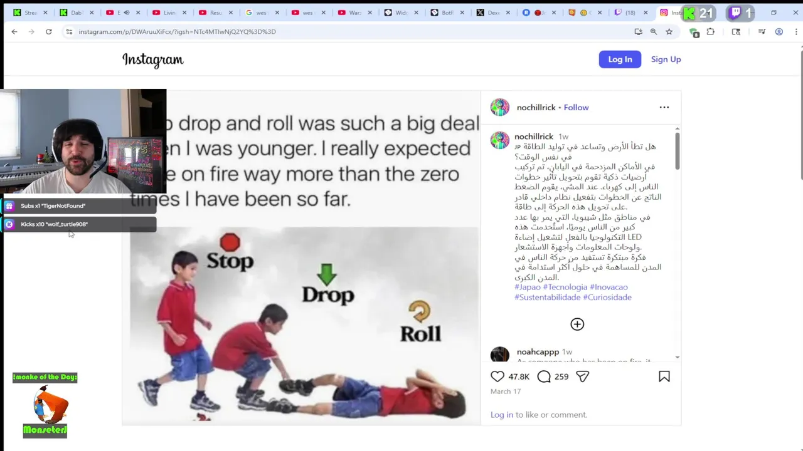Open comments via the speech bubble icon
803x451 pixels.
544,376
